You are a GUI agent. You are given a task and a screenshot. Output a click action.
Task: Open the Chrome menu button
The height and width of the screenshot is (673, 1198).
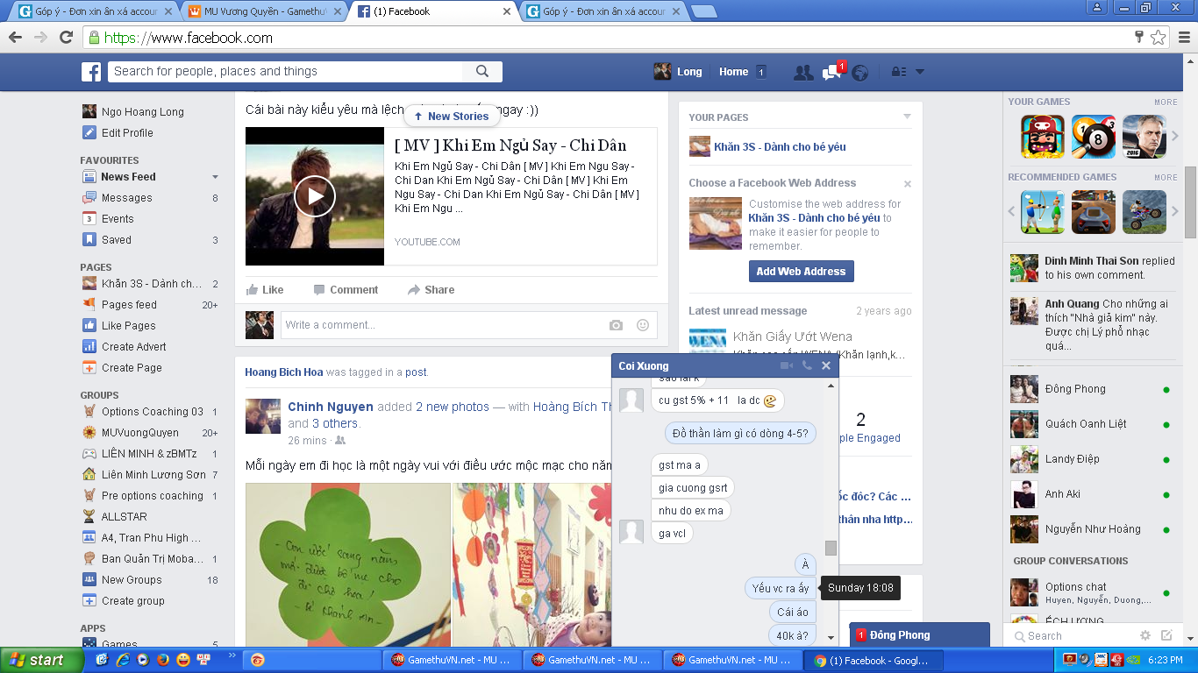click(x=1183, y=38)
